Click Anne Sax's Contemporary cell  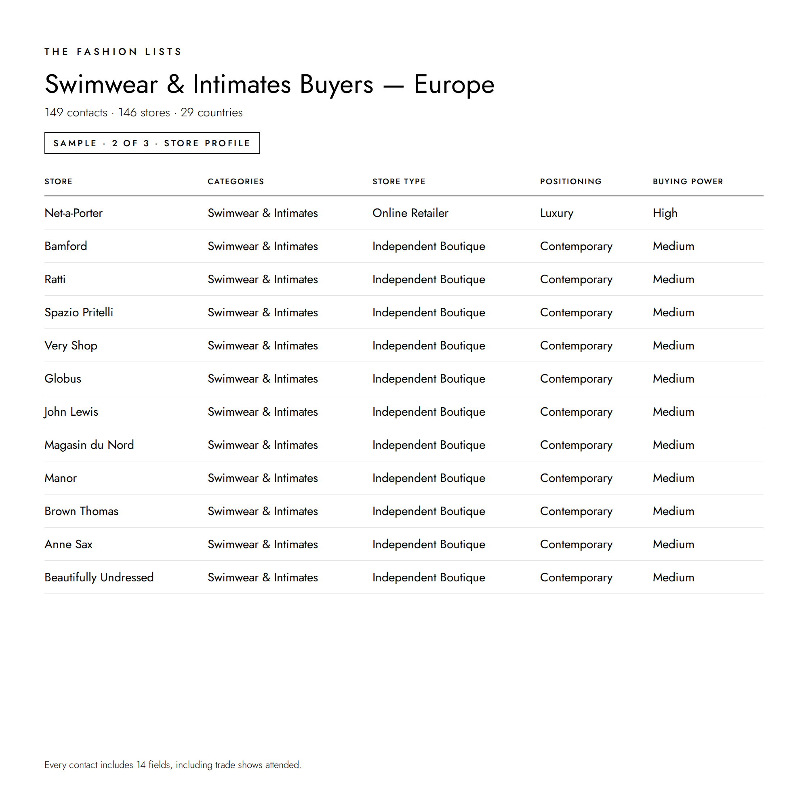[x=577, y=545]
